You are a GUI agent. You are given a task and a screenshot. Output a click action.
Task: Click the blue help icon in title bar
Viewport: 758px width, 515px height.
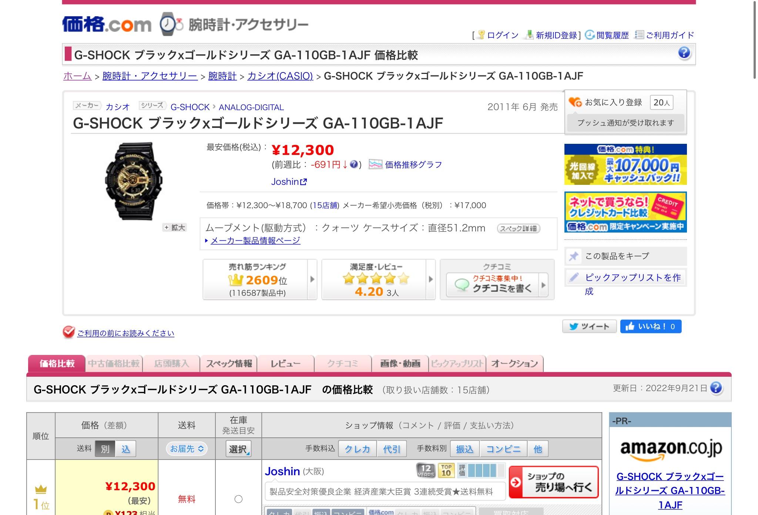pyautogui.click(x=684, y=53)
